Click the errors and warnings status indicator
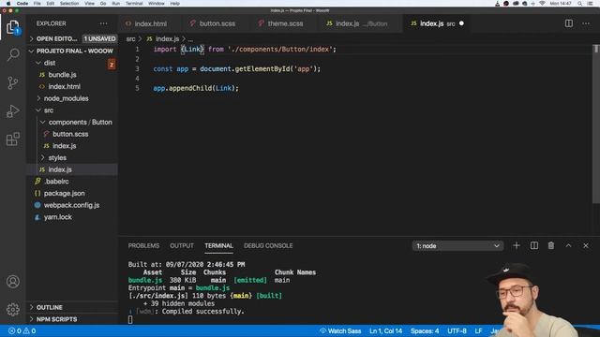 point(22,330)
